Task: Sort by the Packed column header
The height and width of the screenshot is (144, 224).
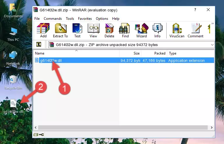Action: [x=154, y=53]
